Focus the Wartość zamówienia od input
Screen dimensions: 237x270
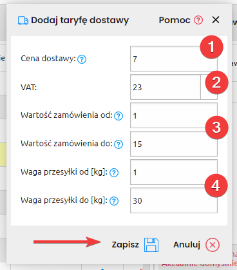pyautogui.click(x=174, y=115)
